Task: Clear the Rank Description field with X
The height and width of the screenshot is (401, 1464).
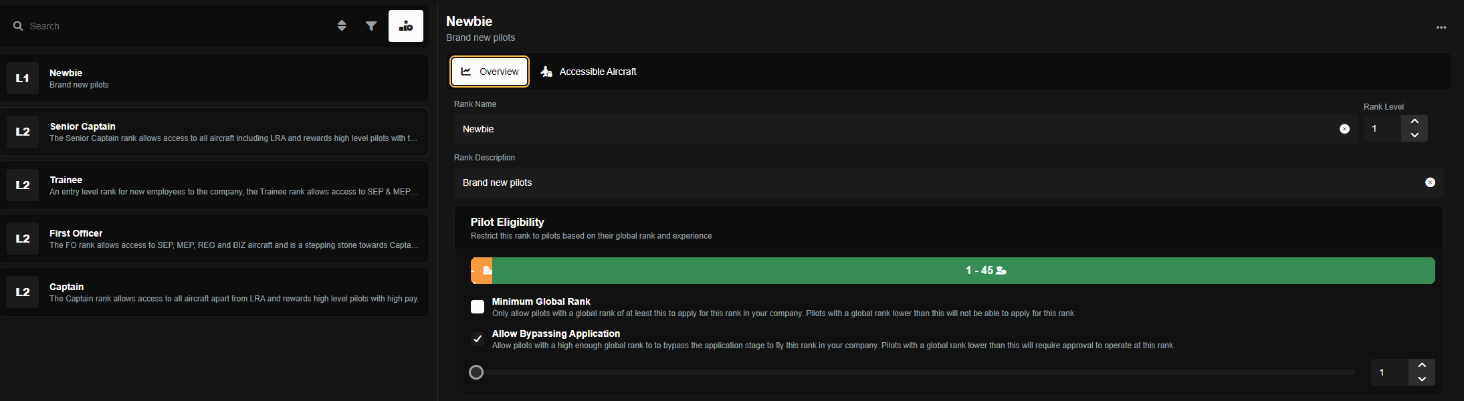Action: (x=1430, y=182)
